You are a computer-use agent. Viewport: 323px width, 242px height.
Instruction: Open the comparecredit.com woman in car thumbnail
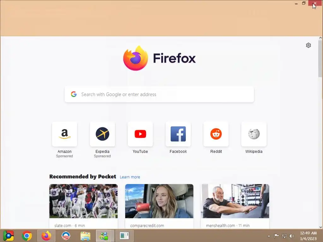pyautogui.click(x=159, y=201)
